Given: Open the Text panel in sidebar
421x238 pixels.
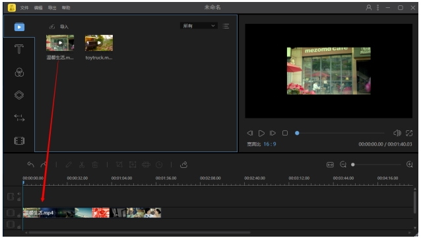Looking at the screenshot, I should (19, 49).
